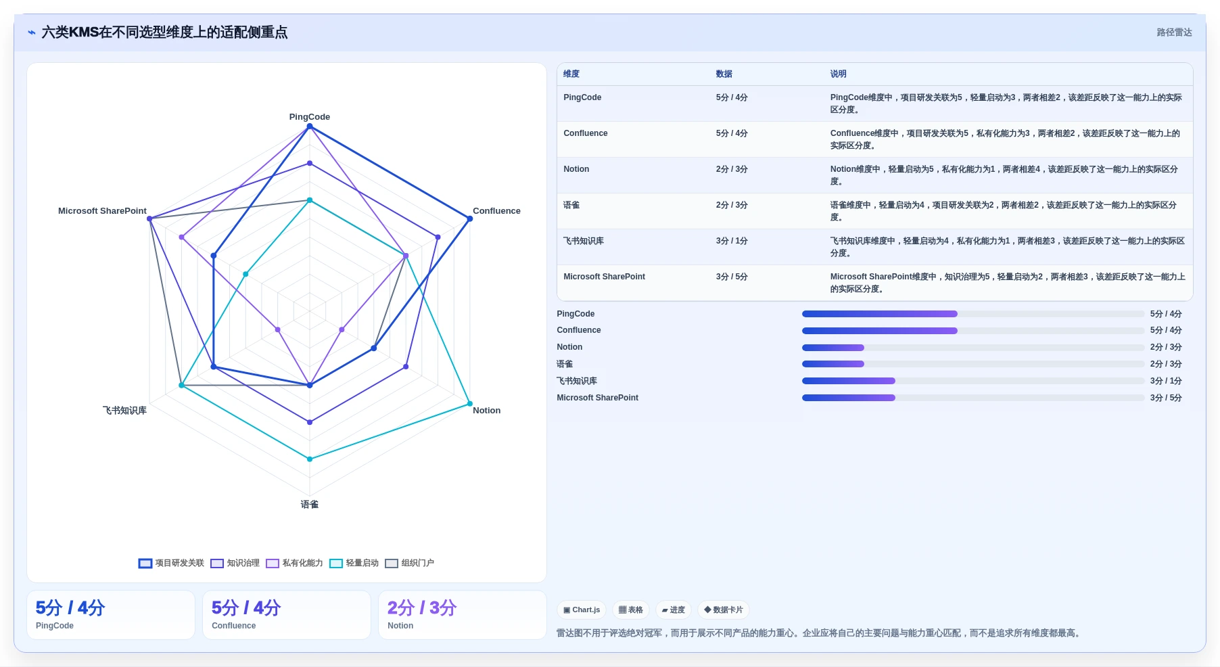The height and width of the screenshot is (667, 1220).
Task: Click the 飞书知识库 label in progress list
Action: click(577, 381)
